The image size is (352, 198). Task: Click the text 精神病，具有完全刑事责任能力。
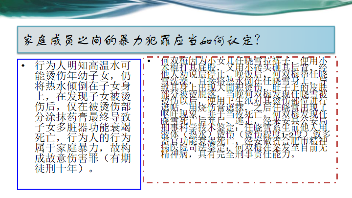228,154
